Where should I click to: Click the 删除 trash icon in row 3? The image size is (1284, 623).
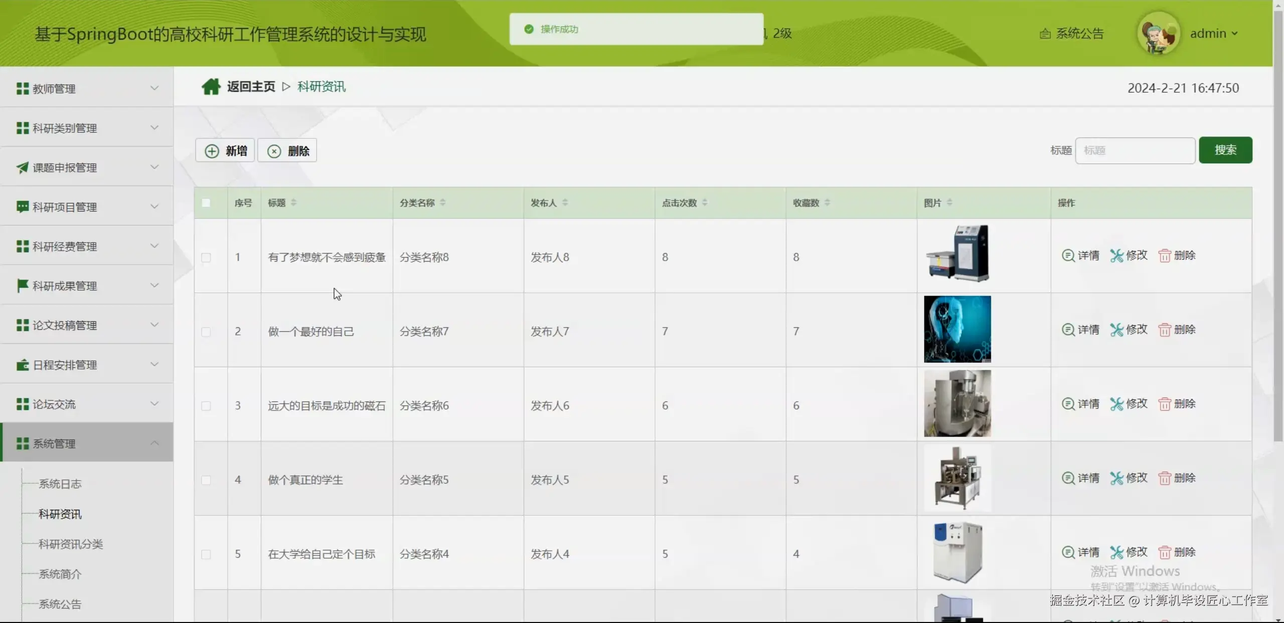click(1164, 404)
